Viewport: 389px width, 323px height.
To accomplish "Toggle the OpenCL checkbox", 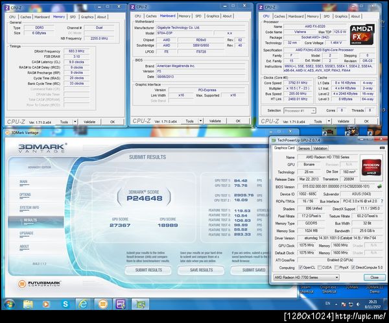I will tap(301, 267).
